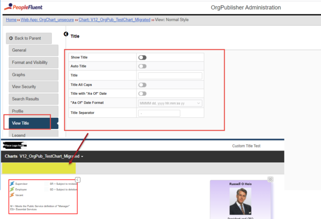Click the Title All Caps label
321x219 pixels.
(81, 85)
